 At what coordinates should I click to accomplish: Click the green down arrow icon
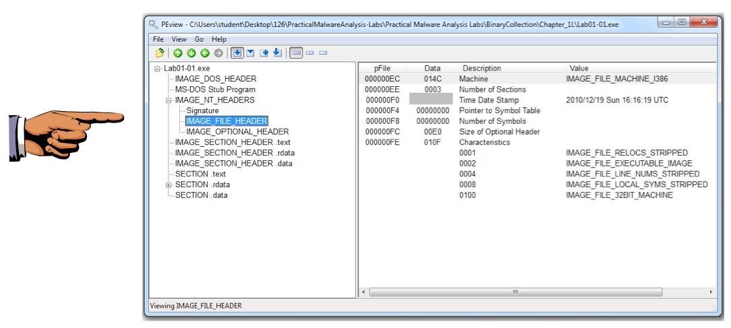[191, 53]
